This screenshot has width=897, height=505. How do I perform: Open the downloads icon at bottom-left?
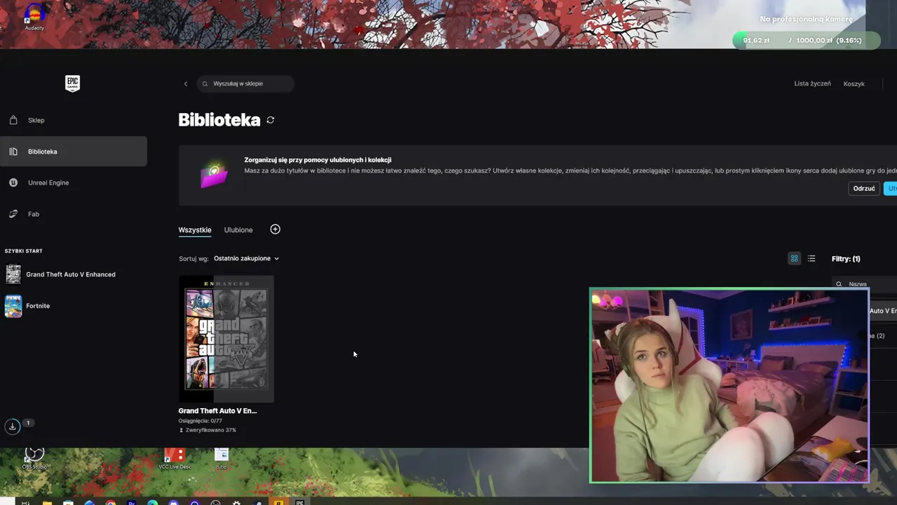[x=13, y=426]
